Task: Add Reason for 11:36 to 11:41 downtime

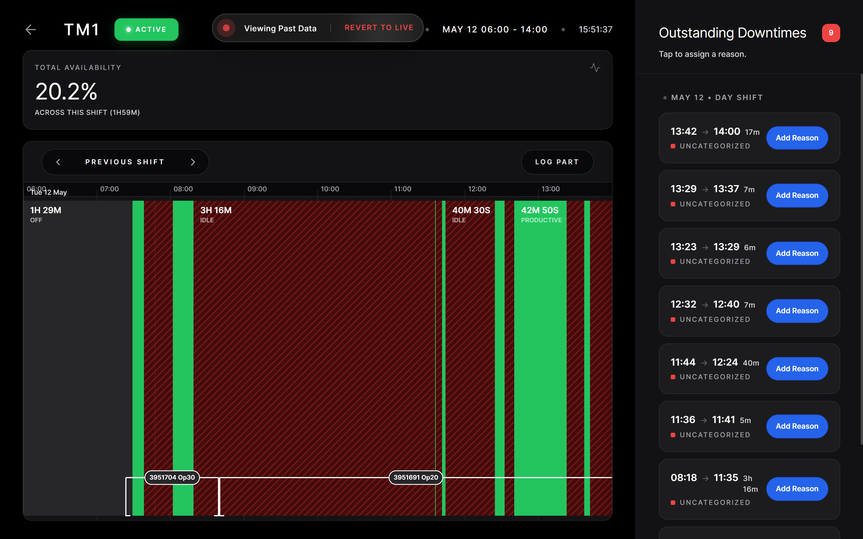Action: point(797,426)
